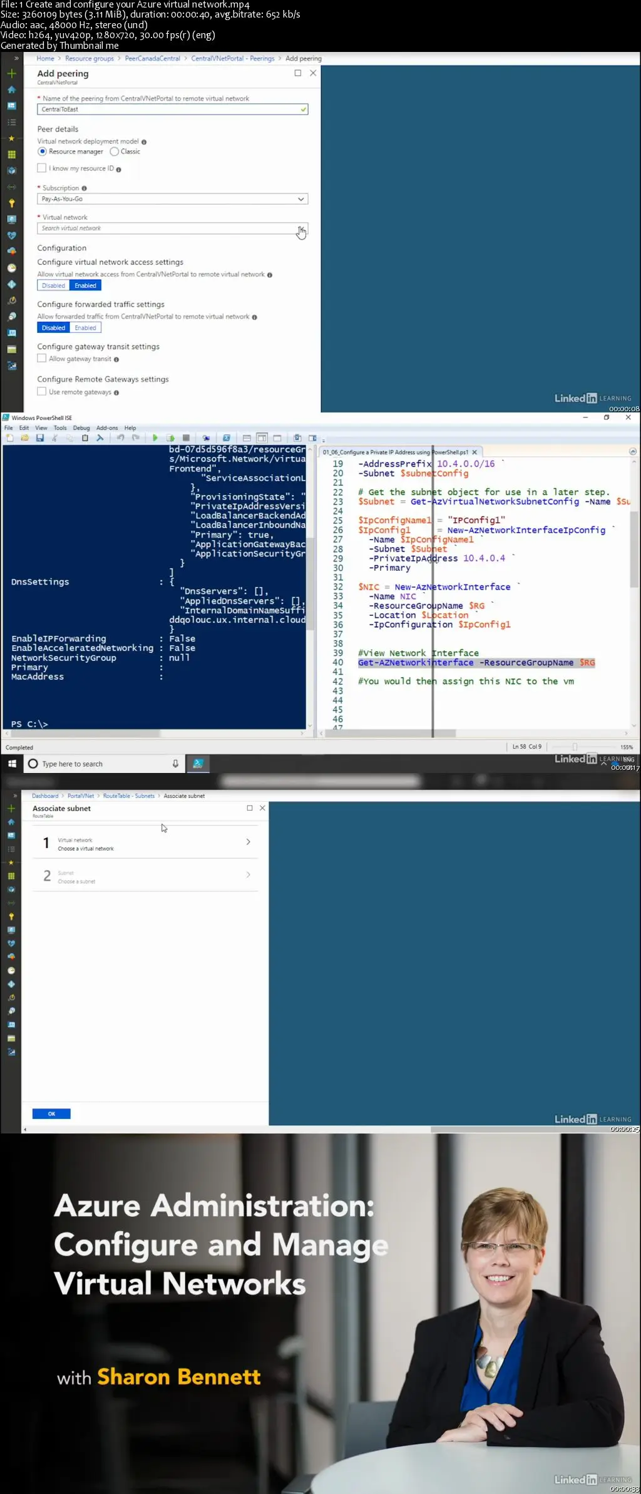Click peering name field containing CentralToEast
The image size is (641, 1494).
click(x=173, y=110)
